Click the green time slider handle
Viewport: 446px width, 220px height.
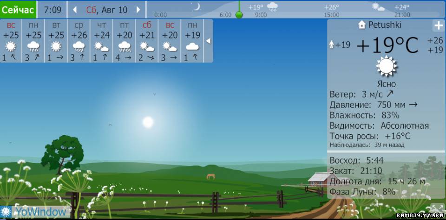click(x=239, y=14)
